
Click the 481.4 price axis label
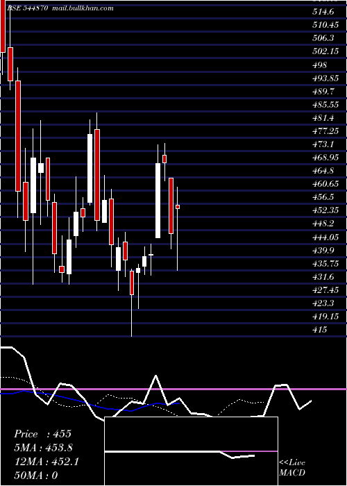point(323,118)
